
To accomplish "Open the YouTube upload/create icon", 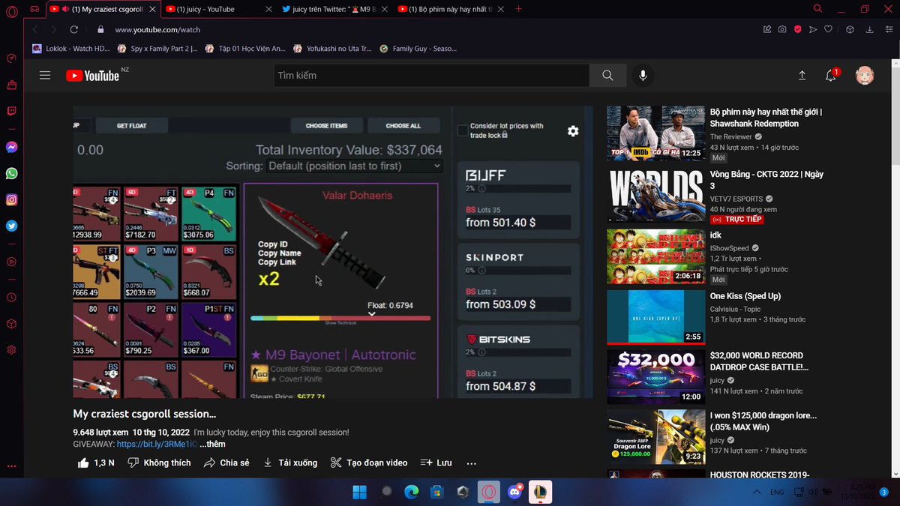I will pos(802,76).
